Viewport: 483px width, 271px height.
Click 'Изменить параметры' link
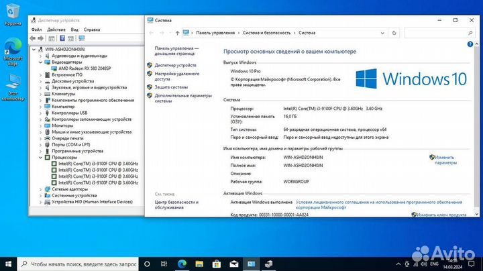tap(445, 160)
